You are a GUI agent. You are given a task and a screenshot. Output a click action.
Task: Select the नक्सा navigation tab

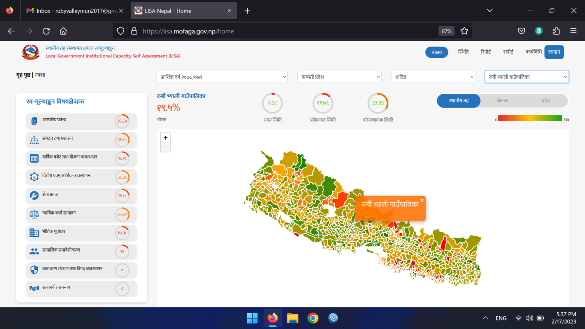pos(436,52)
